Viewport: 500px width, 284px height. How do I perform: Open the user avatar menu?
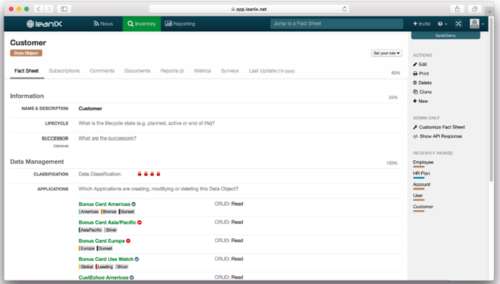click(x=477, y=24)
